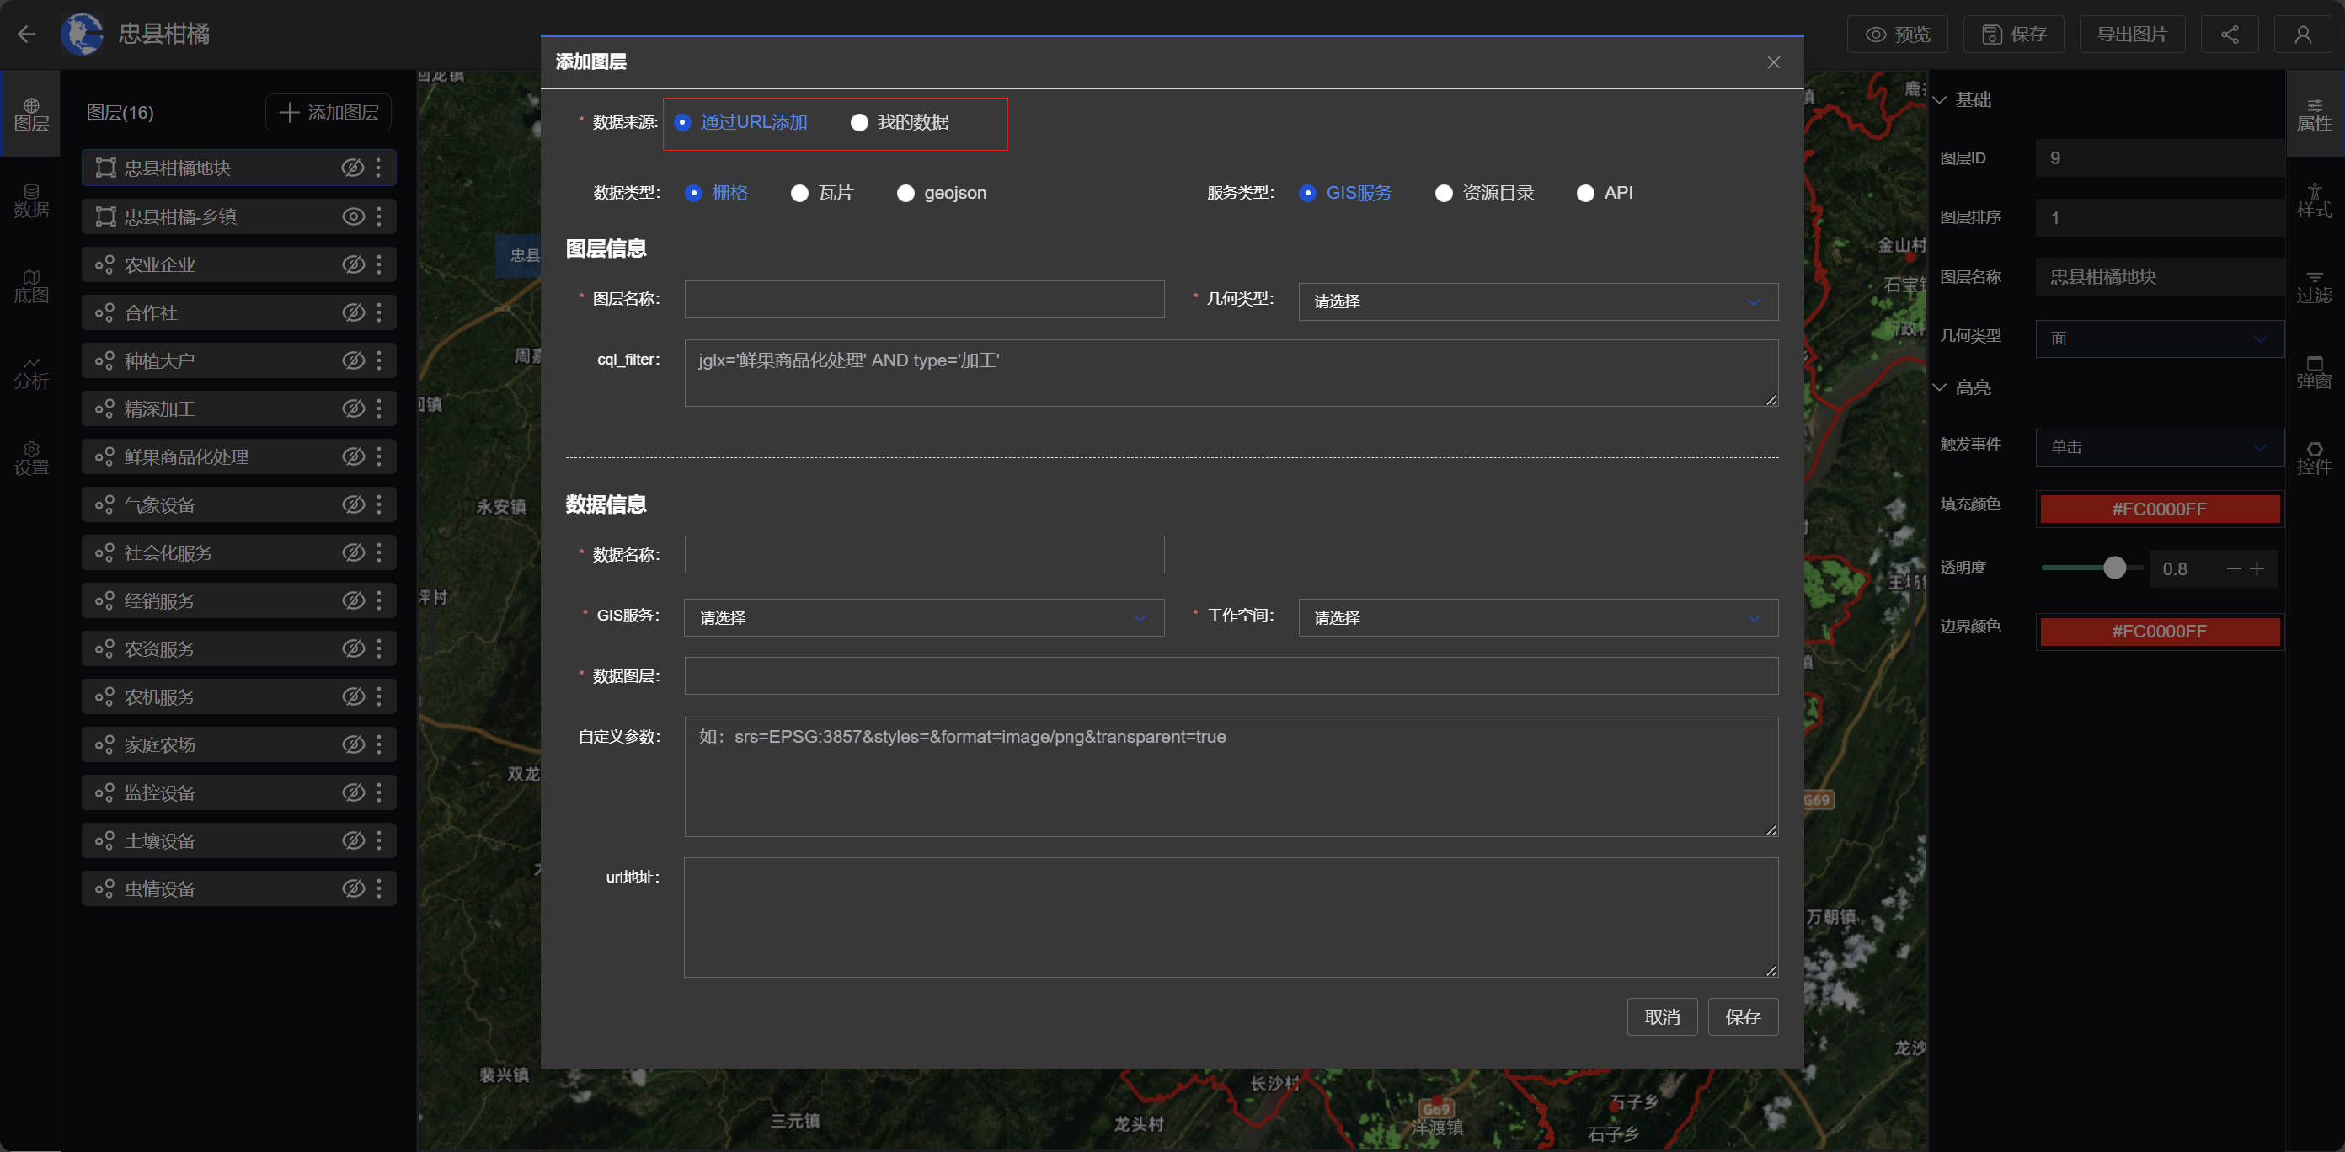Click the 取消 cancel button
This screenshot has width=2345, height=1152.
[x=1661, y=1016]
